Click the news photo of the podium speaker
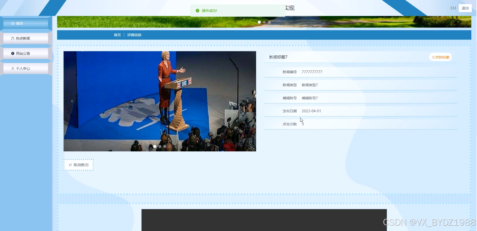 160,101
